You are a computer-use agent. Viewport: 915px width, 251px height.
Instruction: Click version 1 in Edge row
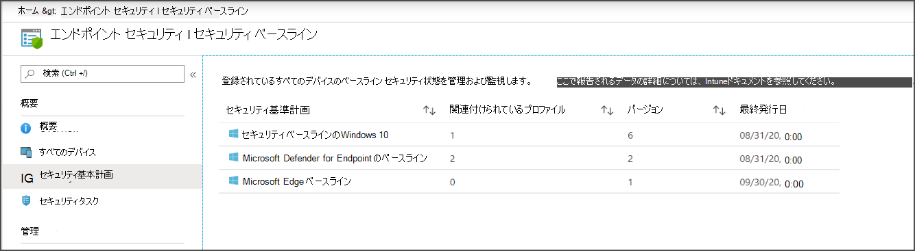630,182
